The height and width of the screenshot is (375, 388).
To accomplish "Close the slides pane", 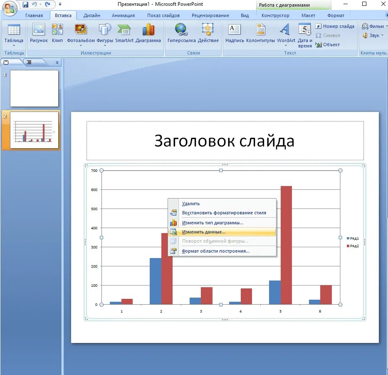I will pos(57,62).
